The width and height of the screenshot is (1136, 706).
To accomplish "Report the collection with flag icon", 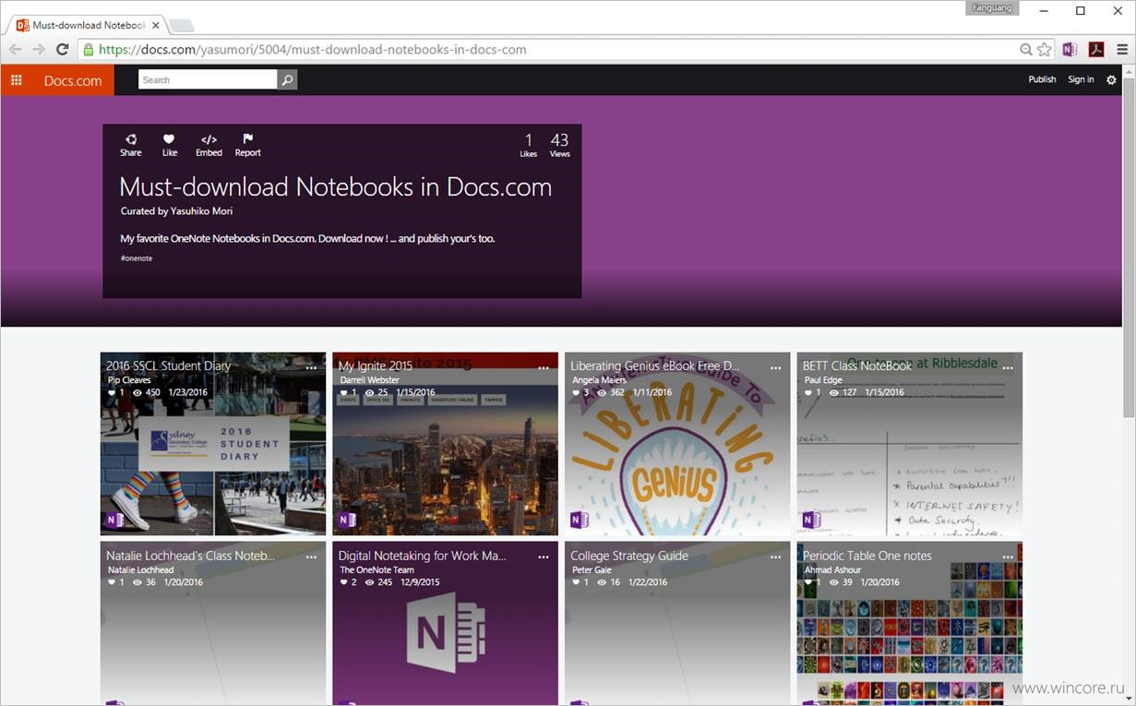I will (247, 139).
